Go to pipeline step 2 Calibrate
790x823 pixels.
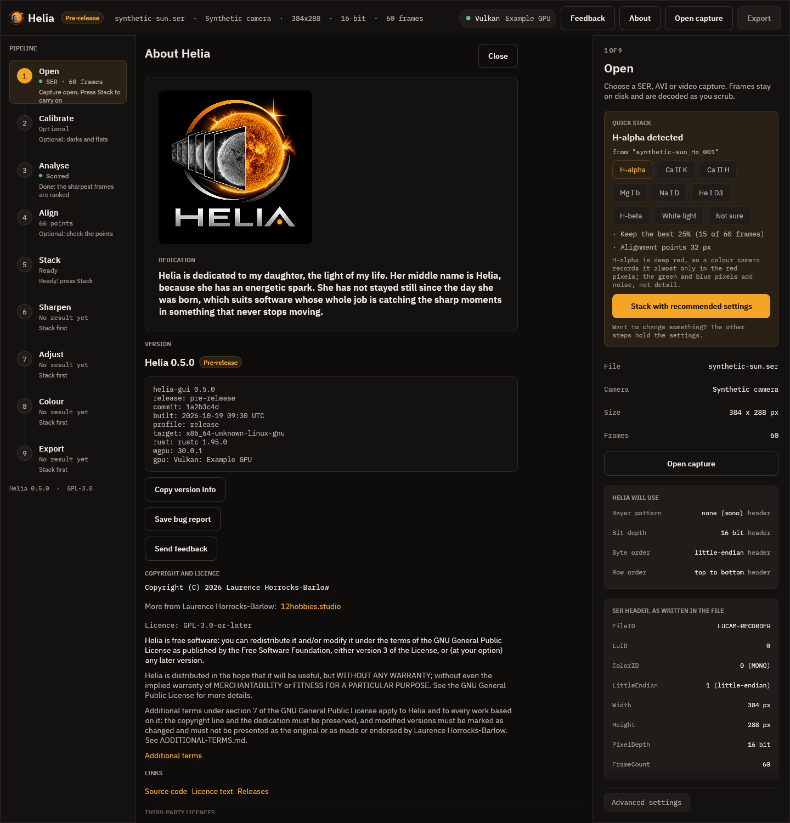[68, 129]
